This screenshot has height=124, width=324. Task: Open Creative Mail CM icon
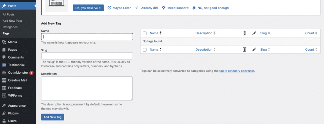(x=4, y=80)
